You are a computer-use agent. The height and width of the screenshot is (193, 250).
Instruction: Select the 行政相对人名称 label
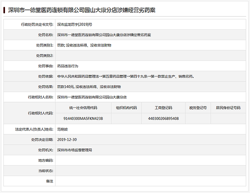coord(40,97)
